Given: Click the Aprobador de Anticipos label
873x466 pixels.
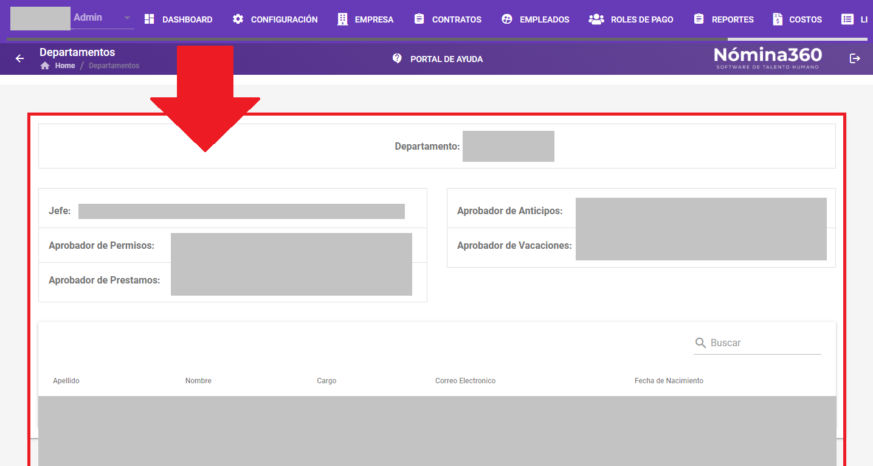Looking at the screenshot, I should [x=509, y=211].
